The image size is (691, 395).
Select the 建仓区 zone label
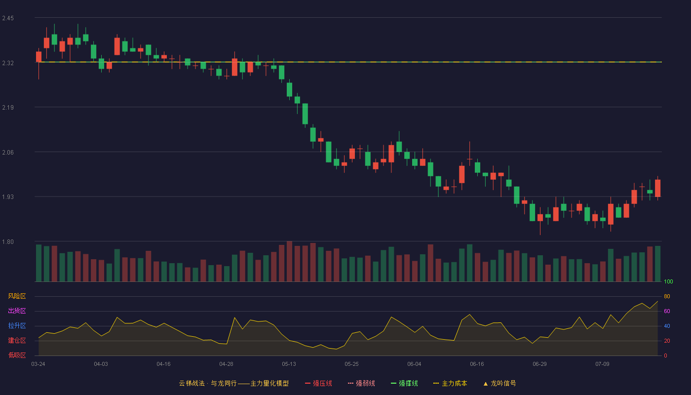tap(17, 341)
